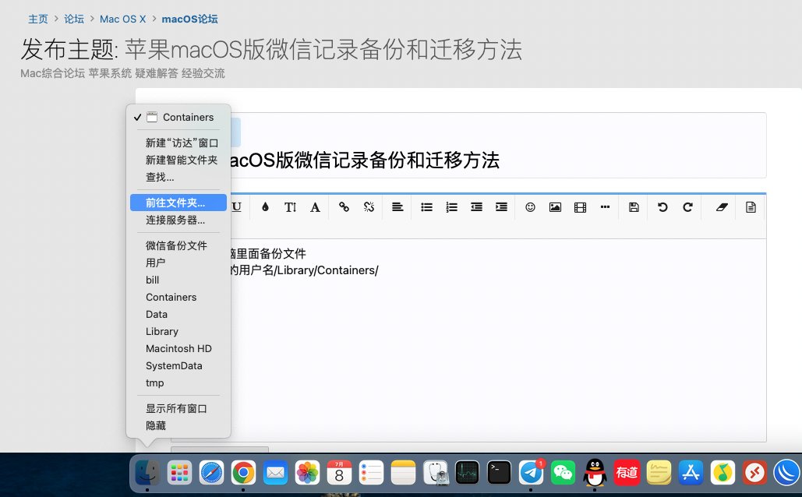Open the text alignment tool
Image resolution: width=802 pixels, height=497 pixels.
[x=397, y=207]
